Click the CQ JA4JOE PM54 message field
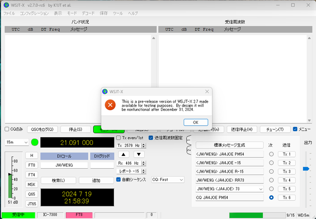Image resolution: width=316 pixels, height=219 pixels. 229,198
